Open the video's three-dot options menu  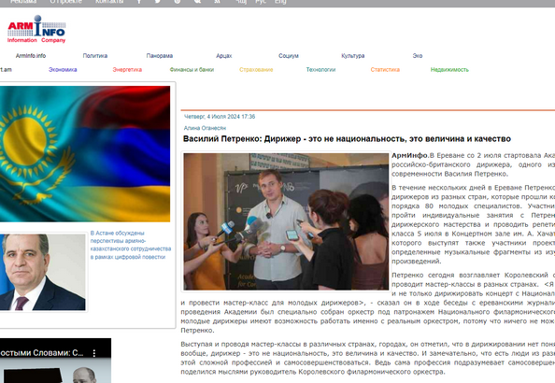pyautogui.click(x=94, y=353)
